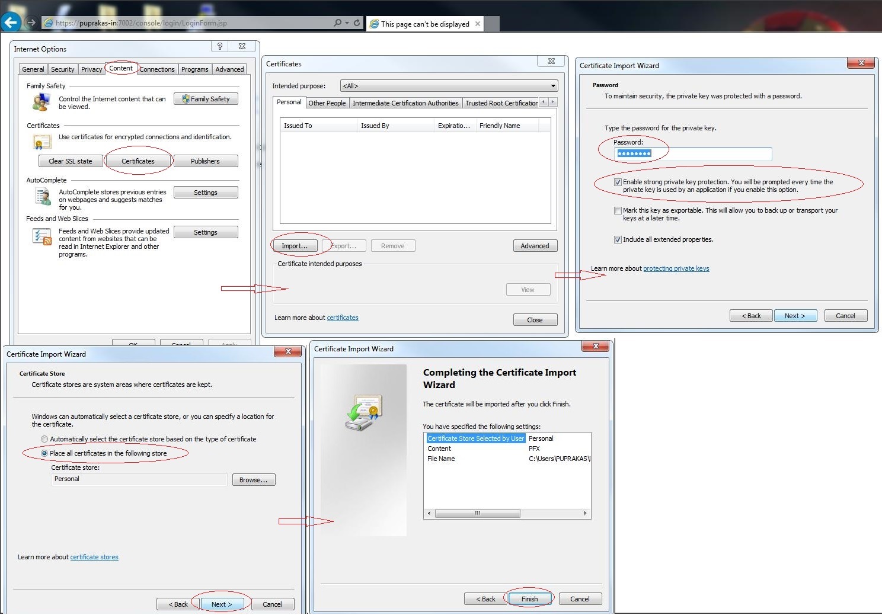
Task: Select 'Place all certificates in the following store'
Action: click(44, 453)
